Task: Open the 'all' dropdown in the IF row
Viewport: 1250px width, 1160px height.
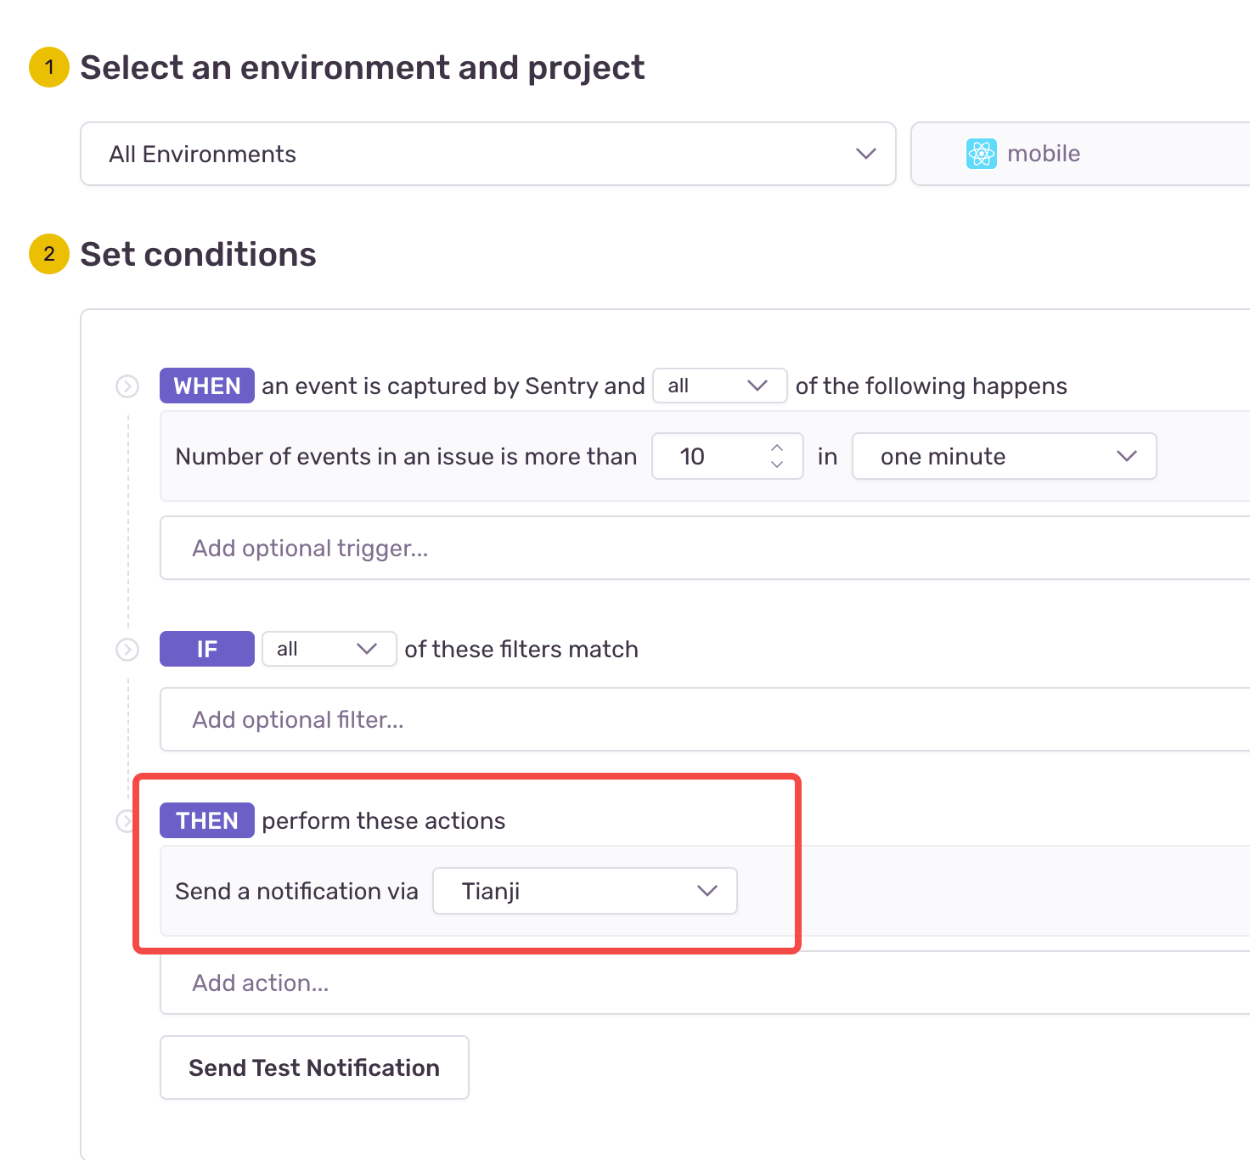Action: click(328, 650)
